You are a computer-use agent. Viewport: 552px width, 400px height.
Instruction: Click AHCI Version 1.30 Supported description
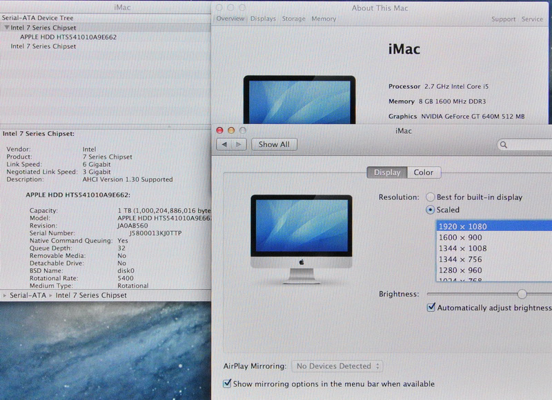128,179
